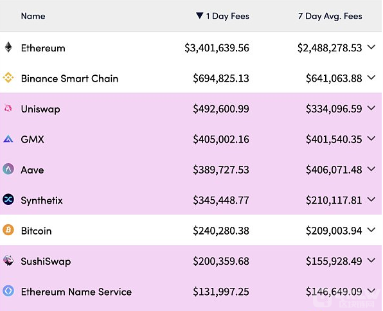Sort by the 1 Day Fees column
Screen dimensions: 383x311
pyautogui.click(x=227, y=16)
